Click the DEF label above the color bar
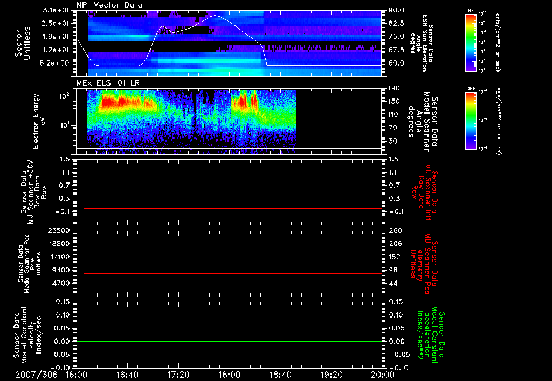Image resolution: width=552 pixels, height=381 pixels. [471, 89]
